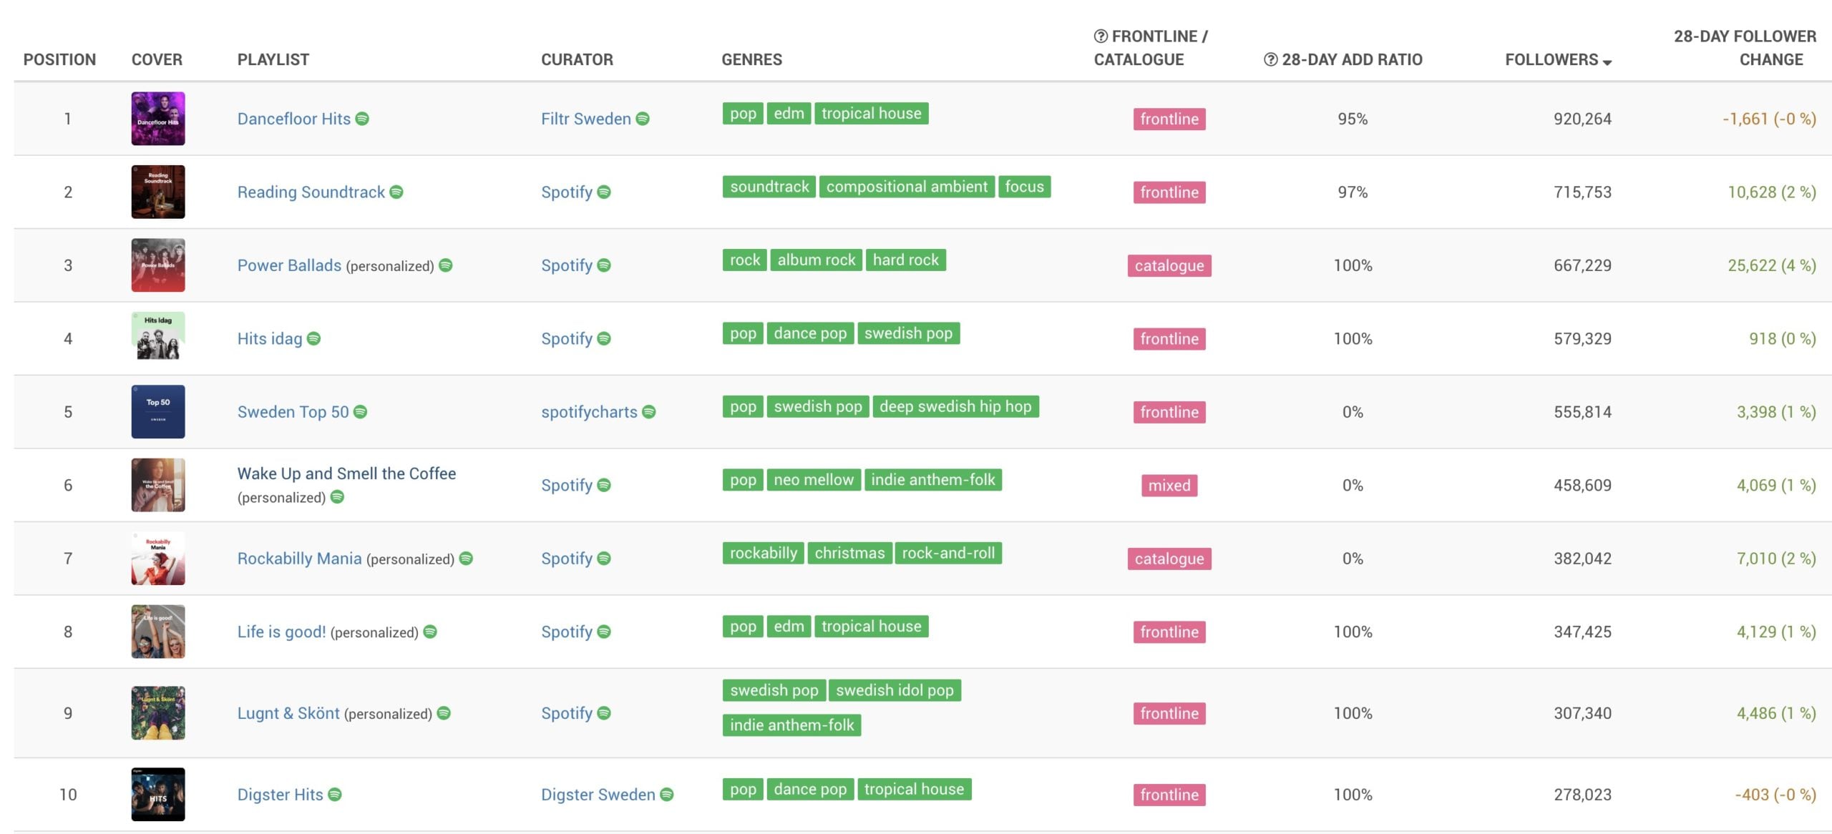
Task: Click Spotify icon after Reading Soundtrack
Action: click(396, 192)
